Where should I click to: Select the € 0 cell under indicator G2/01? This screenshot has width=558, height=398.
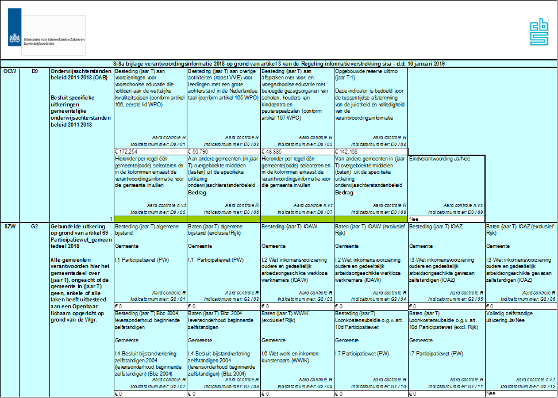[151, 307]
